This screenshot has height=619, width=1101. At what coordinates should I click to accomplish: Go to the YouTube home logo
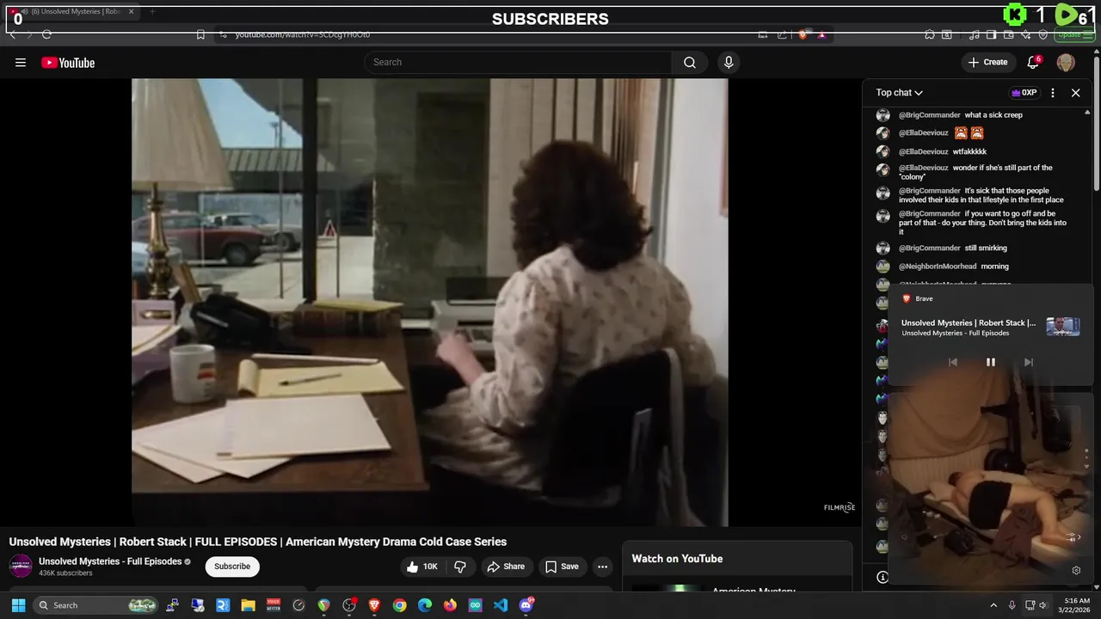pyautogui.click(x=68, y=63)
